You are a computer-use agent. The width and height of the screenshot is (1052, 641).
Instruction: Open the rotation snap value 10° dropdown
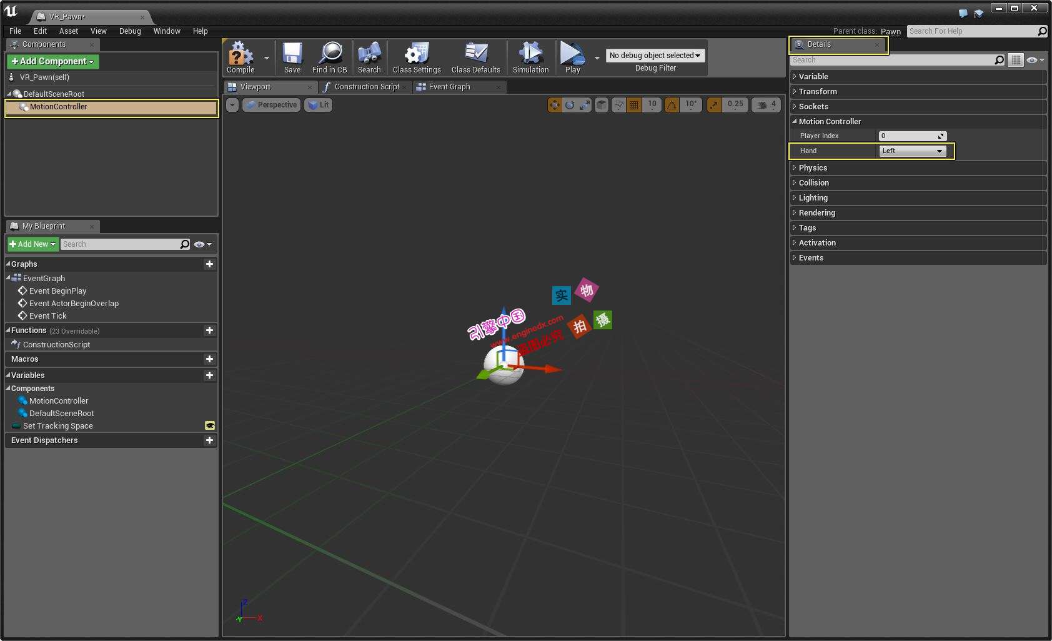coord(691,105)
